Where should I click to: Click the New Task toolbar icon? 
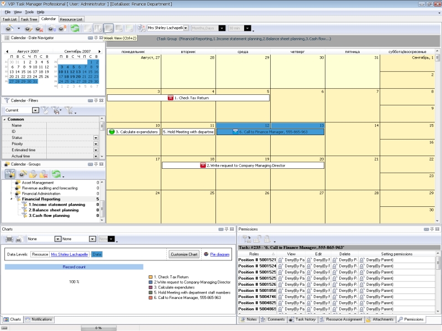9,28
